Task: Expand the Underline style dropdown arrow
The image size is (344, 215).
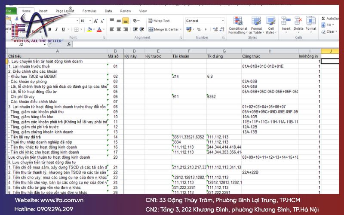Action: [x=68, y=29]
